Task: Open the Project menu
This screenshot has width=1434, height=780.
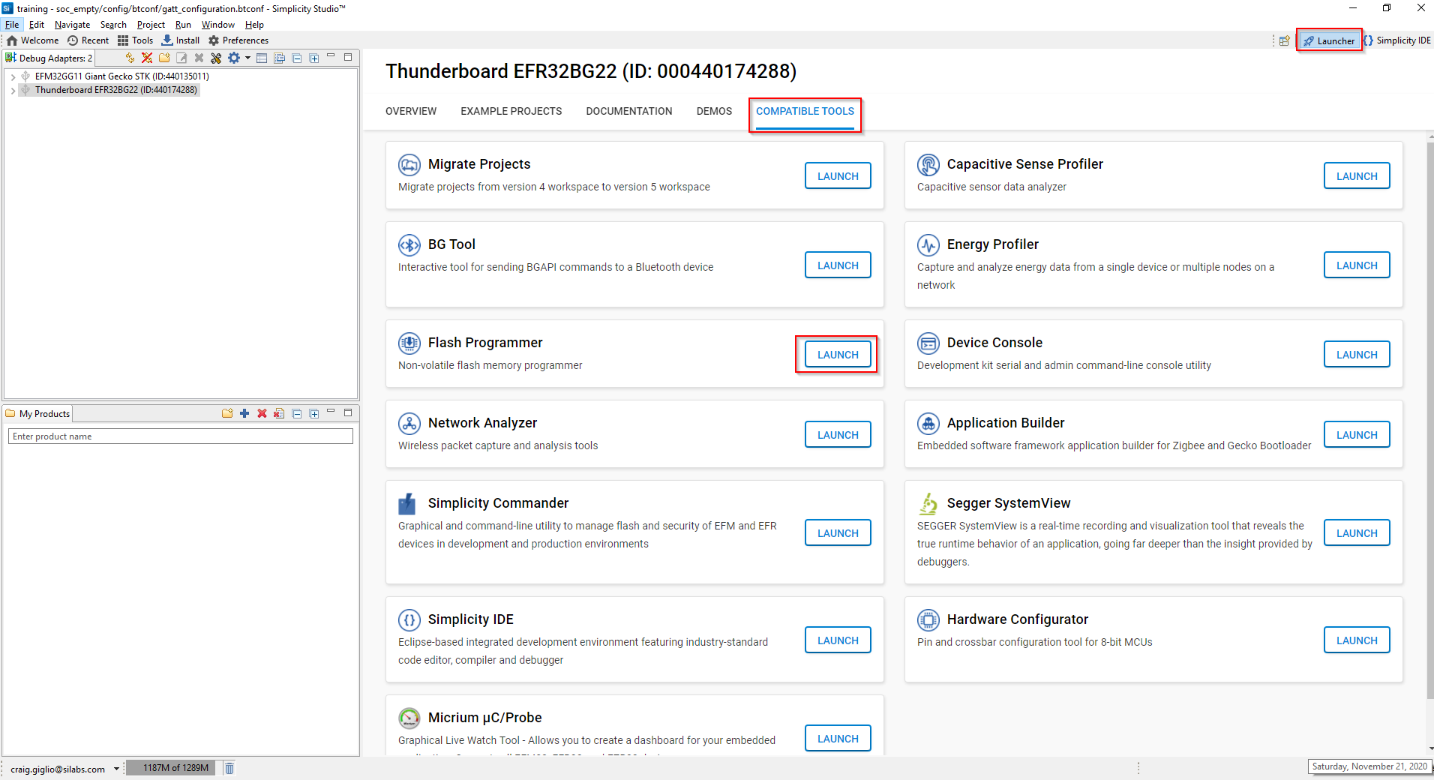Action: coord(151,25)
